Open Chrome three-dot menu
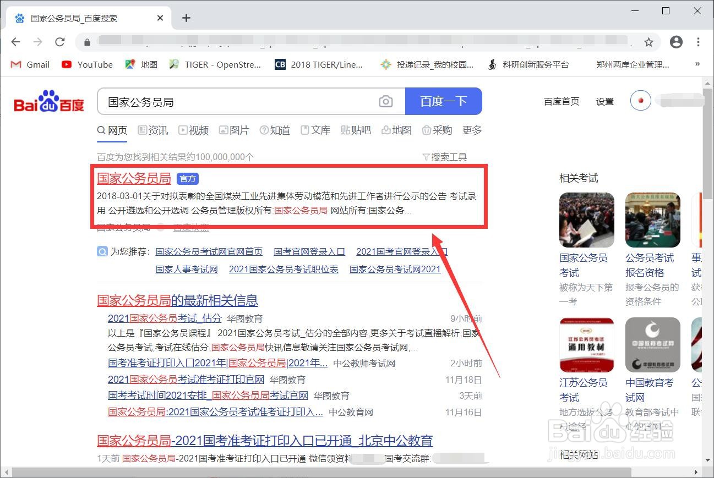The height and width of the screenshot is (478, 714). (698, 42)
